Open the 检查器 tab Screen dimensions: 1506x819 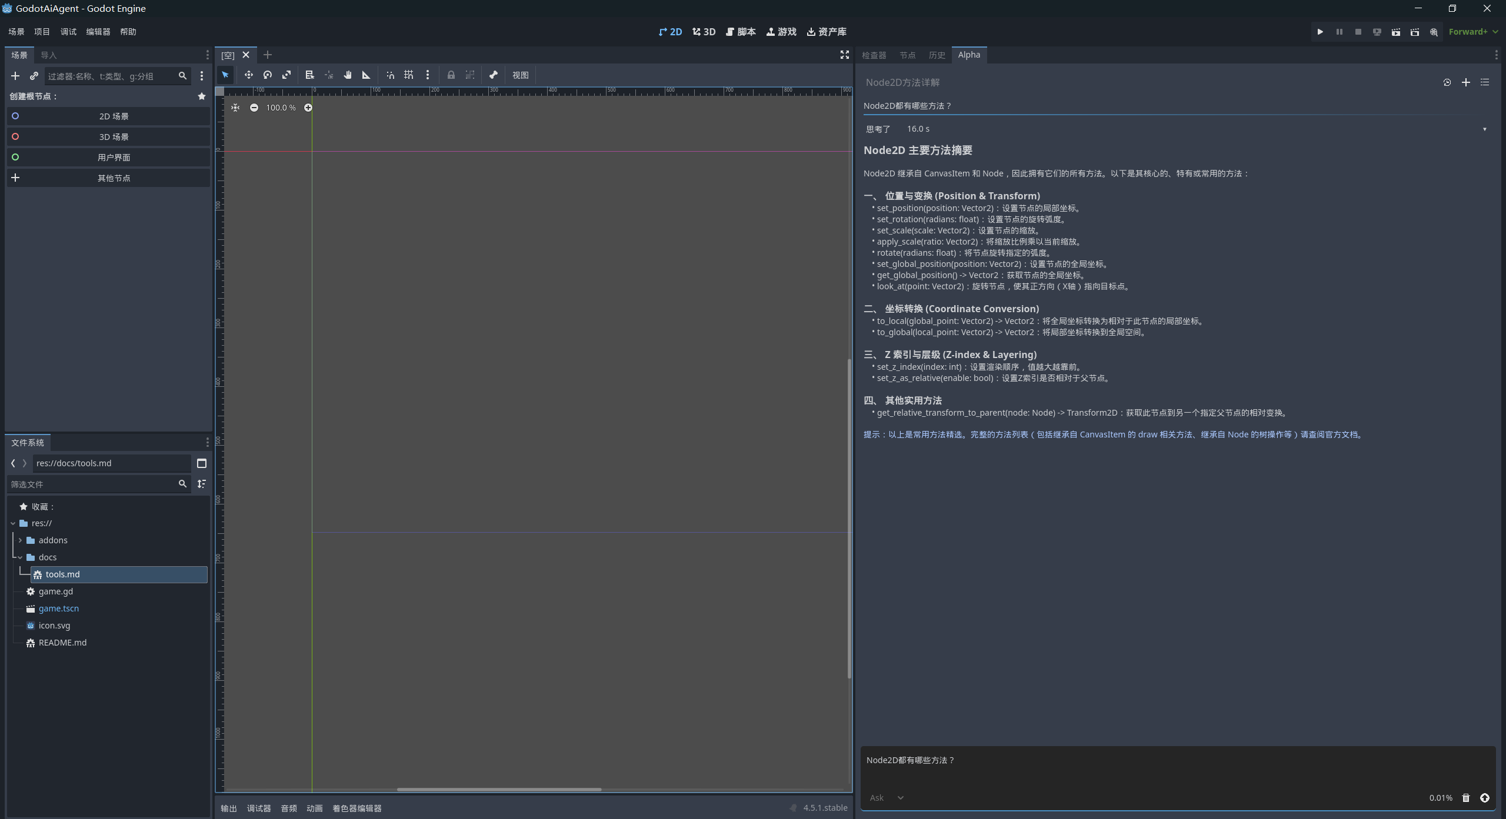point(874,55)
